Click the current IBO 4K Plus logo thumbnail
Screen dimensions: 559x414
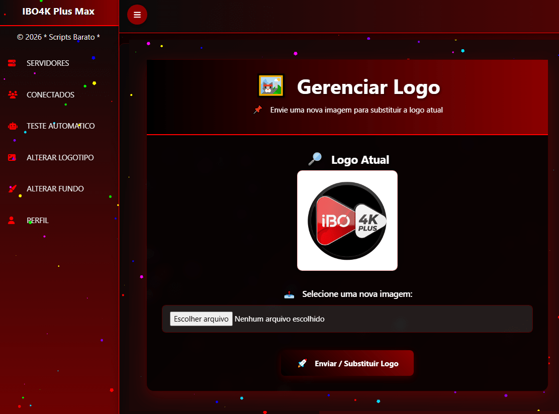pyautogui.click(x=347, y=221)
